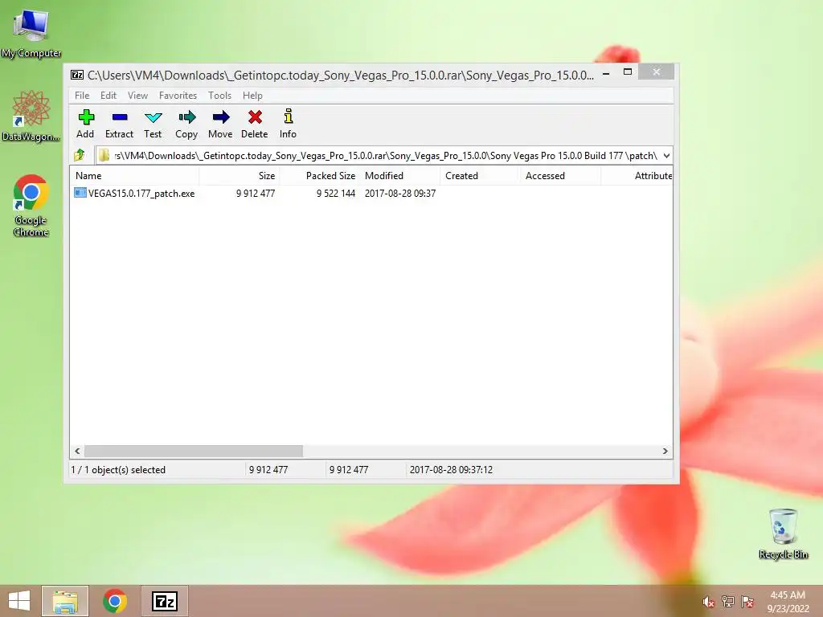Click the VEGAS15.0.177_patch.exe file name
Image resolution: width=823 pixels, height=617 pixels.
tap(141, 194)
